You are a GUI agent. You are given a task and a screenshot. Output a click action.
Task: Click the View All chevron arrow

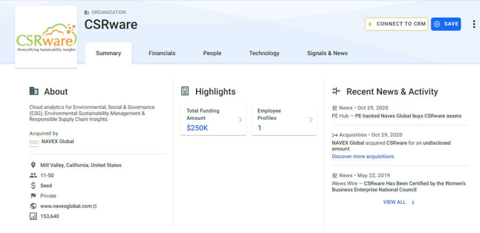tap(413, 203)
